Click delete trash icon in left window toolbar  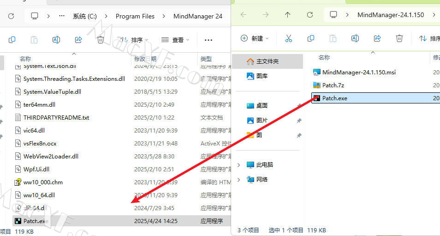[x=101, y=40]
